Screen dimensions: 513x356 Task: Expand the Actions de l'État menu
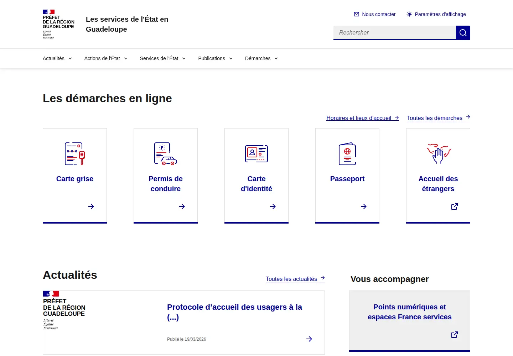[106, 58]
